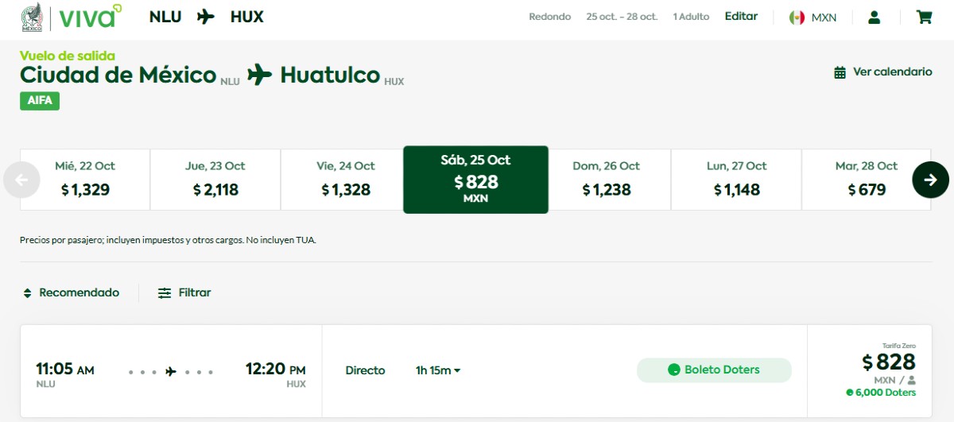
Task: Select the Mié, 22 Oct date tab
Action: 85,180
